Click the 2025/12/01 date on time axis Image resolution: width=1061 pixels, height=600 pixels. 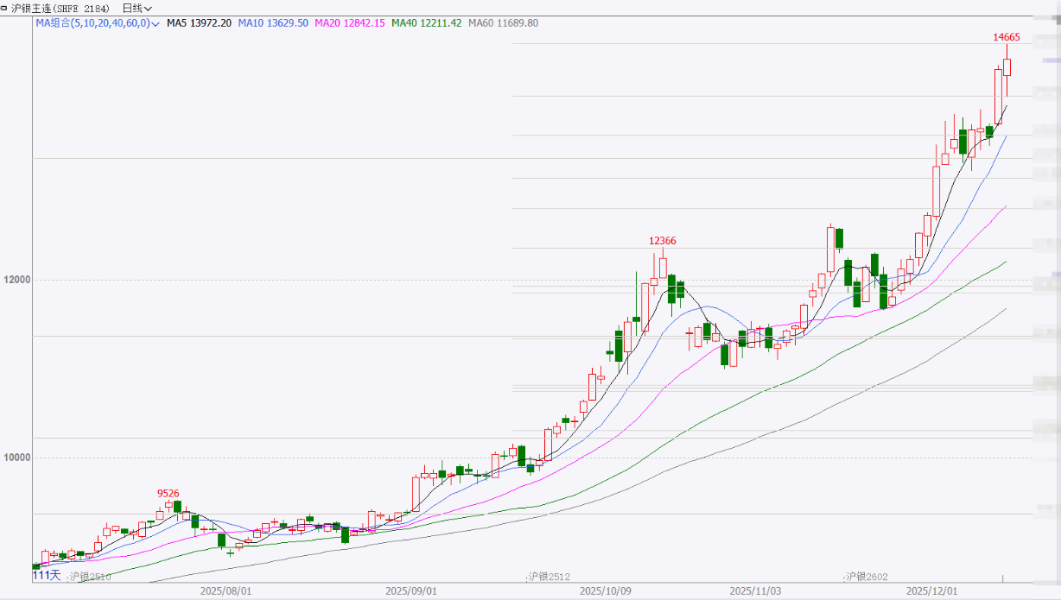click(x=931, y=591)
